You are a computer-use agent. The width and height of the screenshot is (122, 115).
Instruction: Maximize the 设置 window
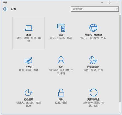click(110, 3)
